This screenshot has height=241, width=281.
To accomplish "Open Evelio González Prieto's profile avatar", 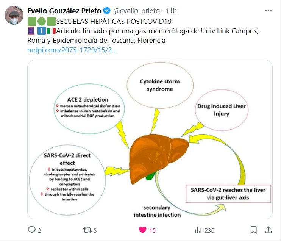I will pos(14,16).
